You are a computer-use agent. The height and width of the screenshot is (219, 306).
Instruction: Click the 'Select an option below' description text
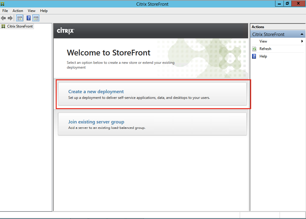(x=120, y=65)
